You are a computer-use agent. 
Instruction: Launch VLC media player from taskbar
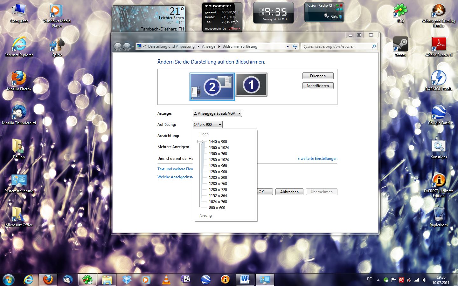[x=166, y=280]
